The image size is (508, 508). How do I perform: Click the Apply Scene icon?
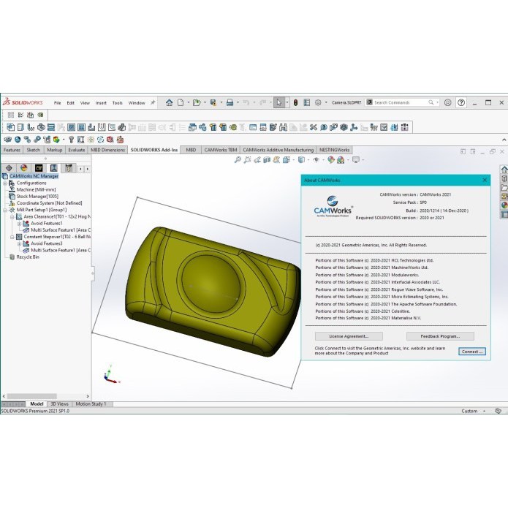point(341,160)
